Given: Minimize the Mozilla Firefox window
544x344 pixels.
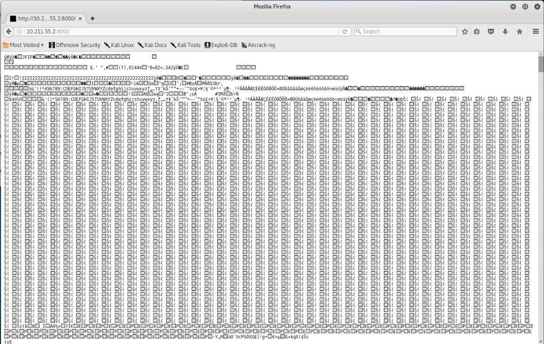Looking at the screenshot, I should click(x=513, y=7).
